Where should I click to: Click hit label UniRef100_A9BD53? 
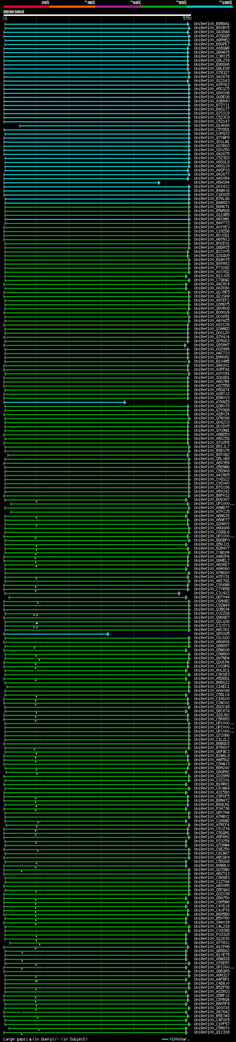211,435
